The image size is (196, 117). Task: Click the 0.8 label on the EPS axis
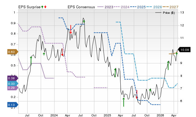13,34
